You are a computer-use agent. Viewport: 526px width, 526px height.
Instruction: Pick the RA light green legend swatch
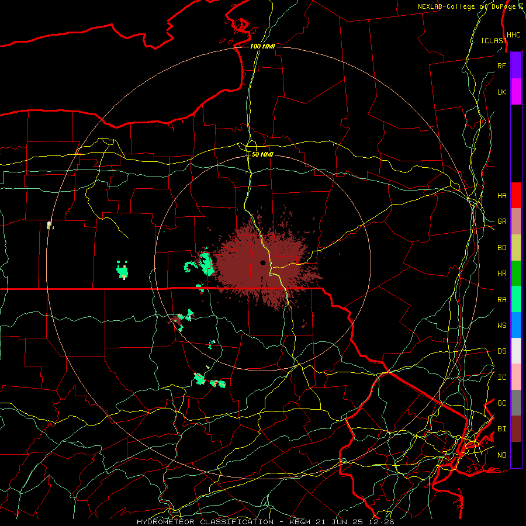pyautogui.click(x=516, y=299)
